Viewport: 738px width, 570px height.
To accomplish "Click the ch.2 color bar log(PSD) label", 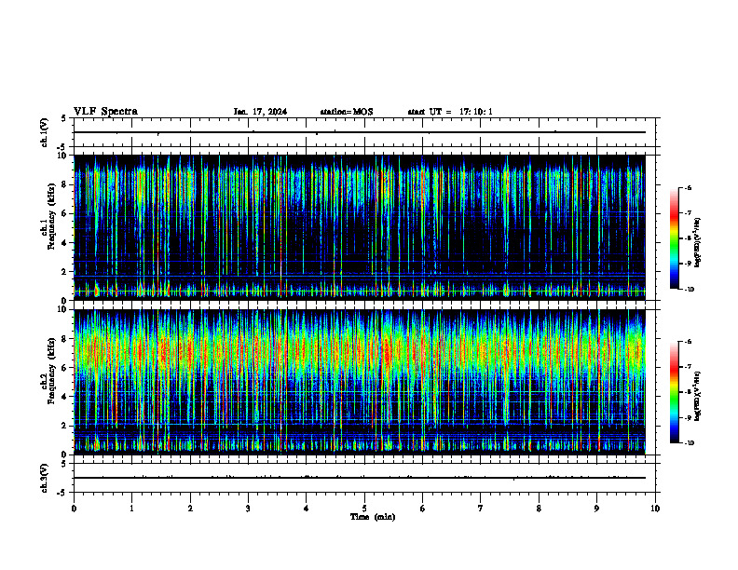I will pos(698,397).
